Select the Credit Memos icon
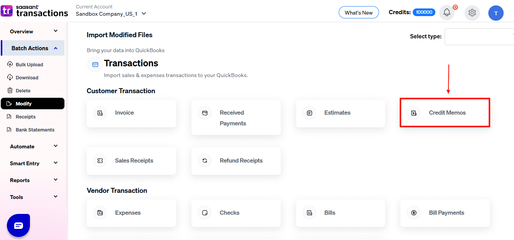514x240 pixels. (413, 113)
